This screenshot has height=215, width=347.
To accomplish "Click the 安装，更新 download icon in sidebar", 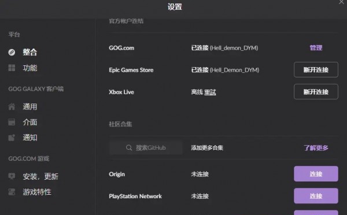I will [12, 176].
